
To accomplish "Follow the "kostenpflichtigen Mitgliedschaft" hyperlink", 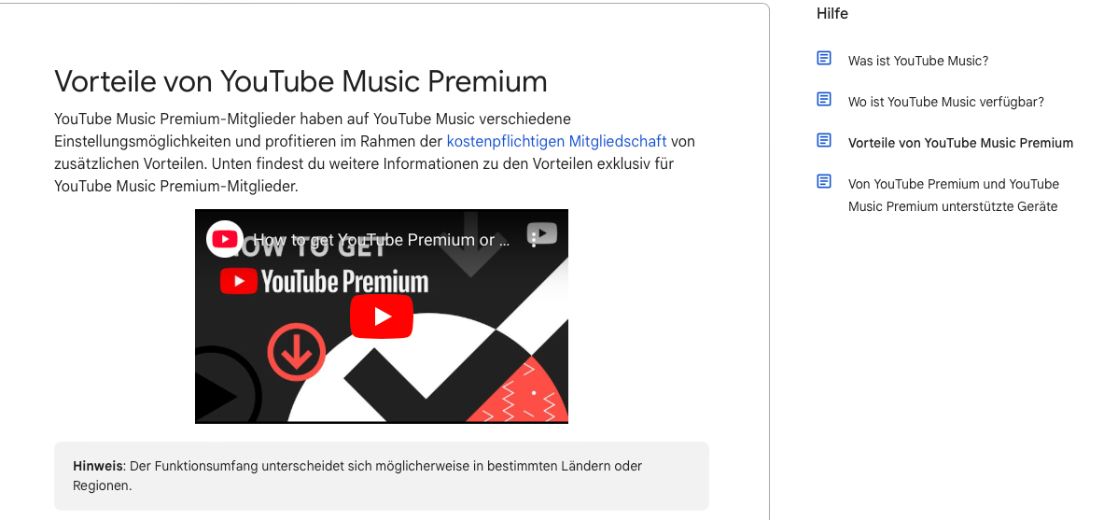I will coord(556,142).
